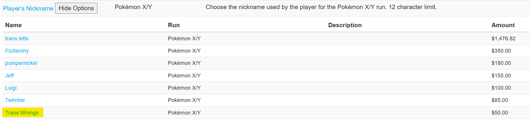Click the Pokémon X/Y run beside Hide Options

click(x=133, y=7)
